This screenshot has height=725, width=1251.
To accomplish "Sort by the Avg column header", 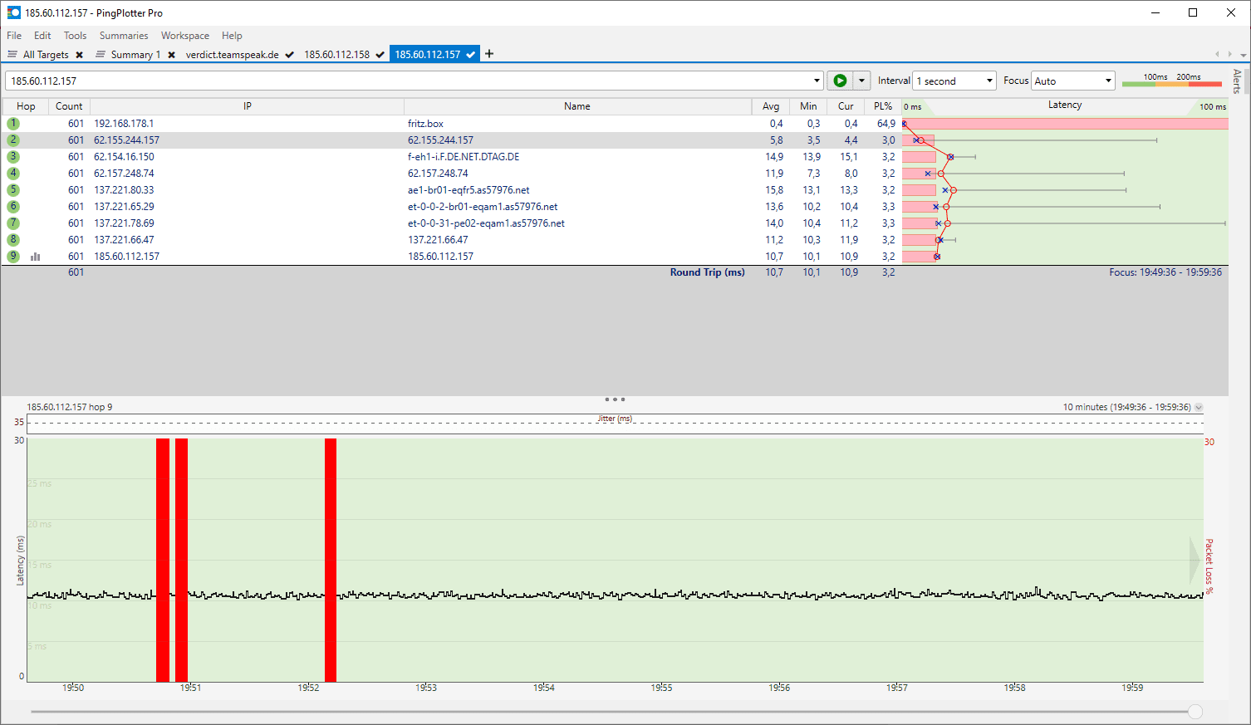I will pyautogui.click(x=771, y=106).
